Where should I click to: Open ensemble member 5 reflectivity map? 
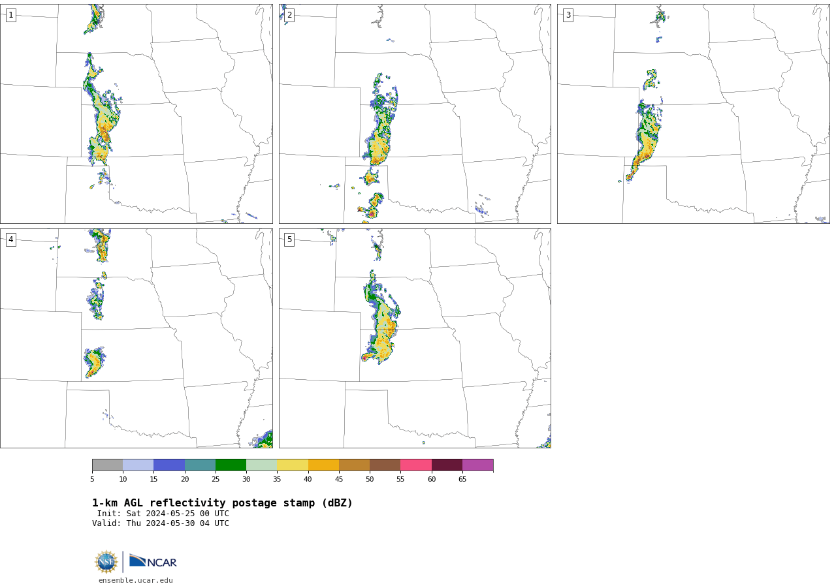tap(415, 338)
